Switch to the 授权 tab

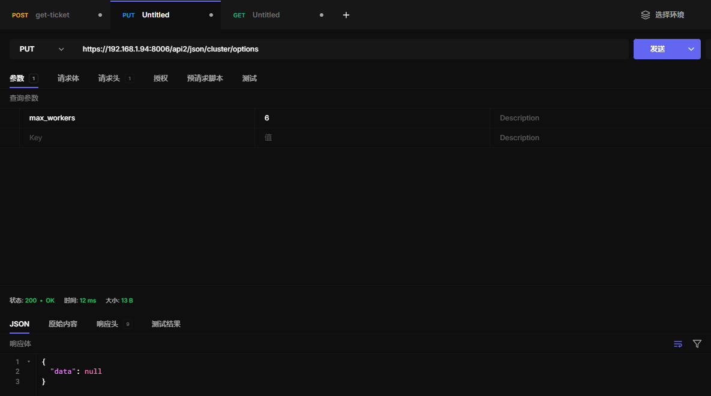[161, 78]
